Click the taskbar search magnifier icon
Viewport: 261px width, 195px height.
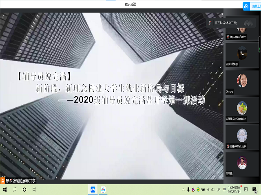15,190
